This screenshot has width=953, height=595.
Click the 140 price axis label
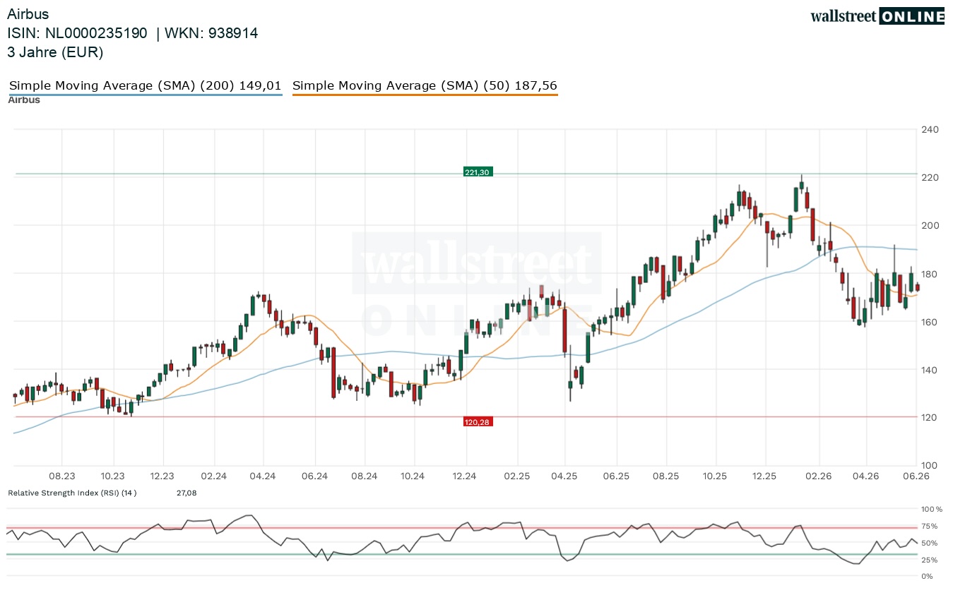tap(930, 370)
